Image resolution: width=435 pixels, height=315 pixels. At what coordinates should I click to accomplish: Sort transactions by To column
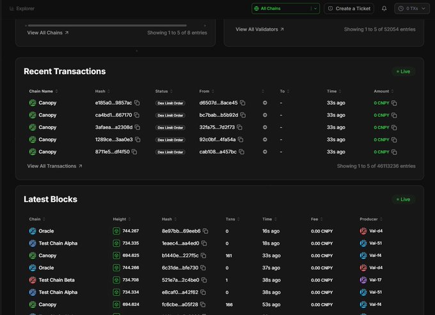click(x=285, y=91)
